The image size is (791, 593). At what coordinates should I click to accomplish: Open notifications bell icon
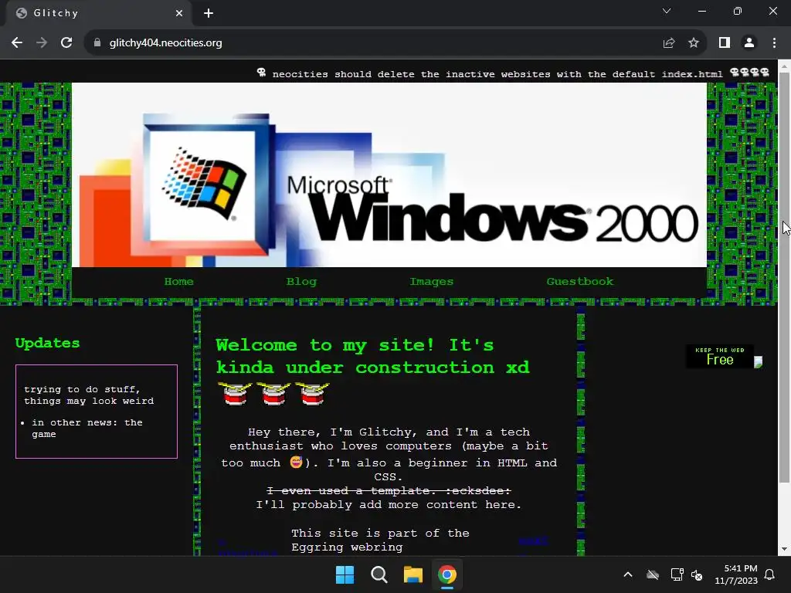(770, 574)
